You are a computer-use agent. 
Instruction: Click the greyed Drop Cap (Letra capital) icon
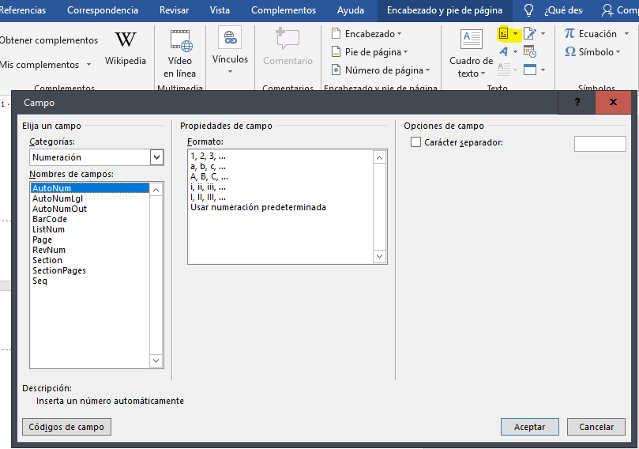(504, 70)
